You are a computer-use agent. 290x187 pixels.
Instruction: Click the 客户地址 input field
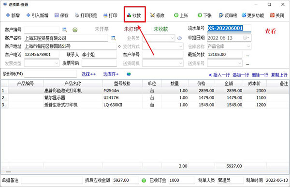tap(70, 47)
